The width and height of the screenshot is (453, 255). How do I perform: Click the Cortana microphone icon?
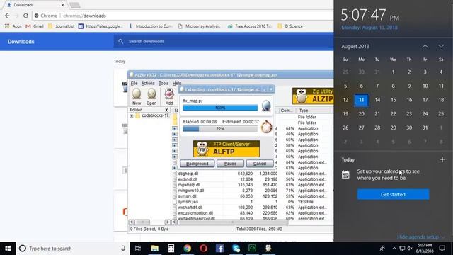[x=123, y=249]
